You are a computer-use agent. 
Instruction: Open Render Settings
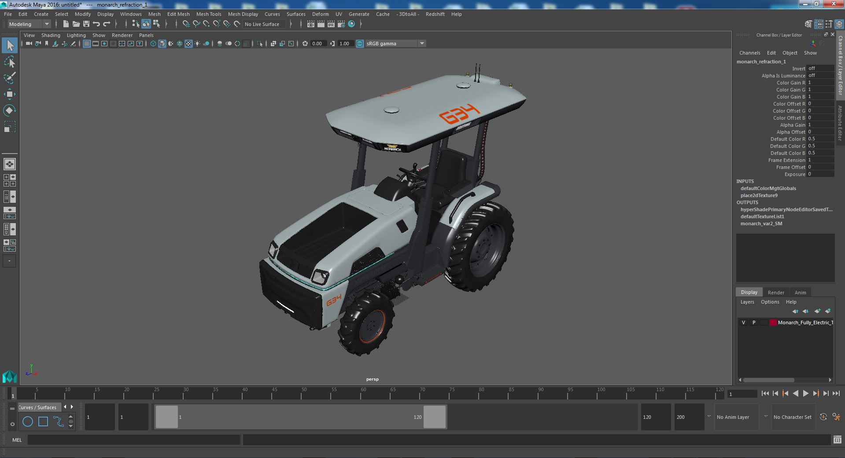[x=341, y=24]
